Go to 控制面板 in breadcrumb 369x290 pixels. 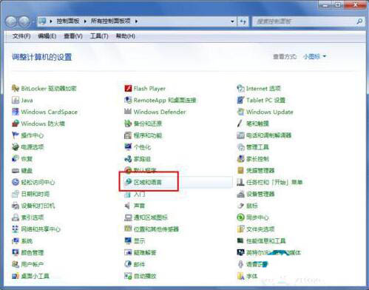(68, 21)
